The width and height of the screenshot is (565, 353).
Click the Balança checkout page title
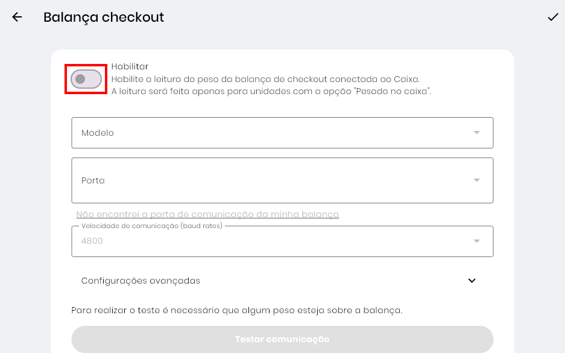(104, 17)
